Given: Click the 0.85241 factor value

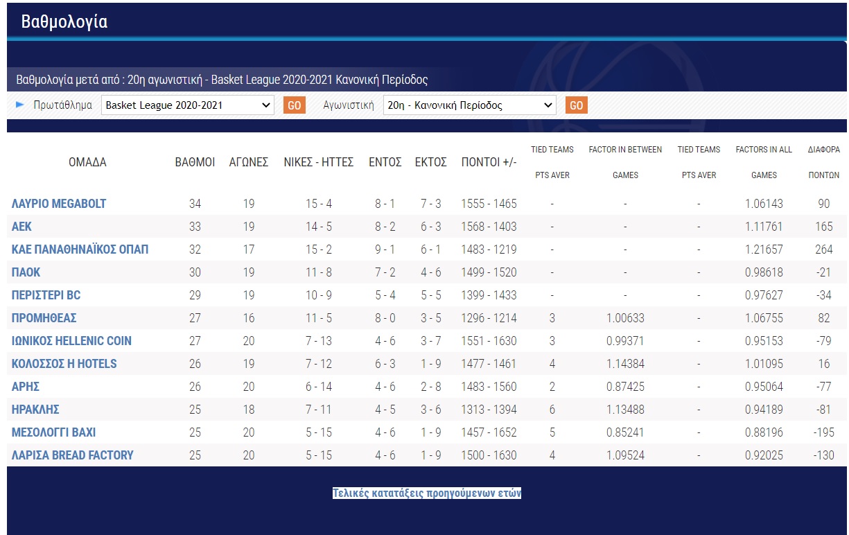Looking at the screenshot, I should click(x=625, y=432).
